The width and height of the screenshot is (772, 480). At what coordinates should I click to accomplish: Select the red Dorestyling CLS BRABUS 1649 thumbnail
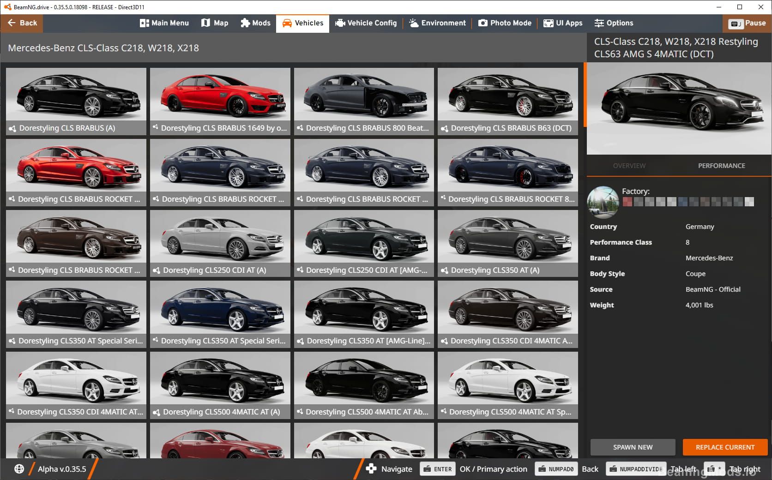(x=220, y=102)
